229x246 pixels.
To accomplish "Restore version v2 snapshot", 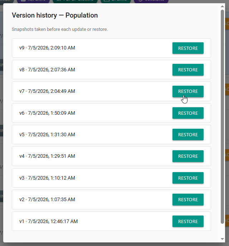I will click(188, 199).
